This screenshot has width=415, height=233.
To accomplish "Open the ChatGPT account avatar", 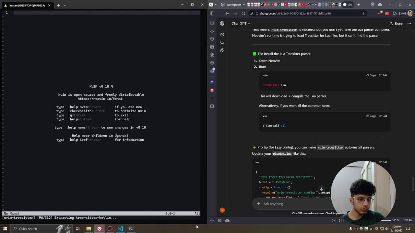I will pyautogui.click(x=222, y=210).
